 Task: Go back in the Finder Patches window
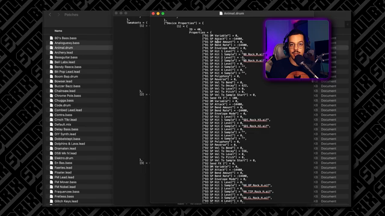[x=50, y=14]
